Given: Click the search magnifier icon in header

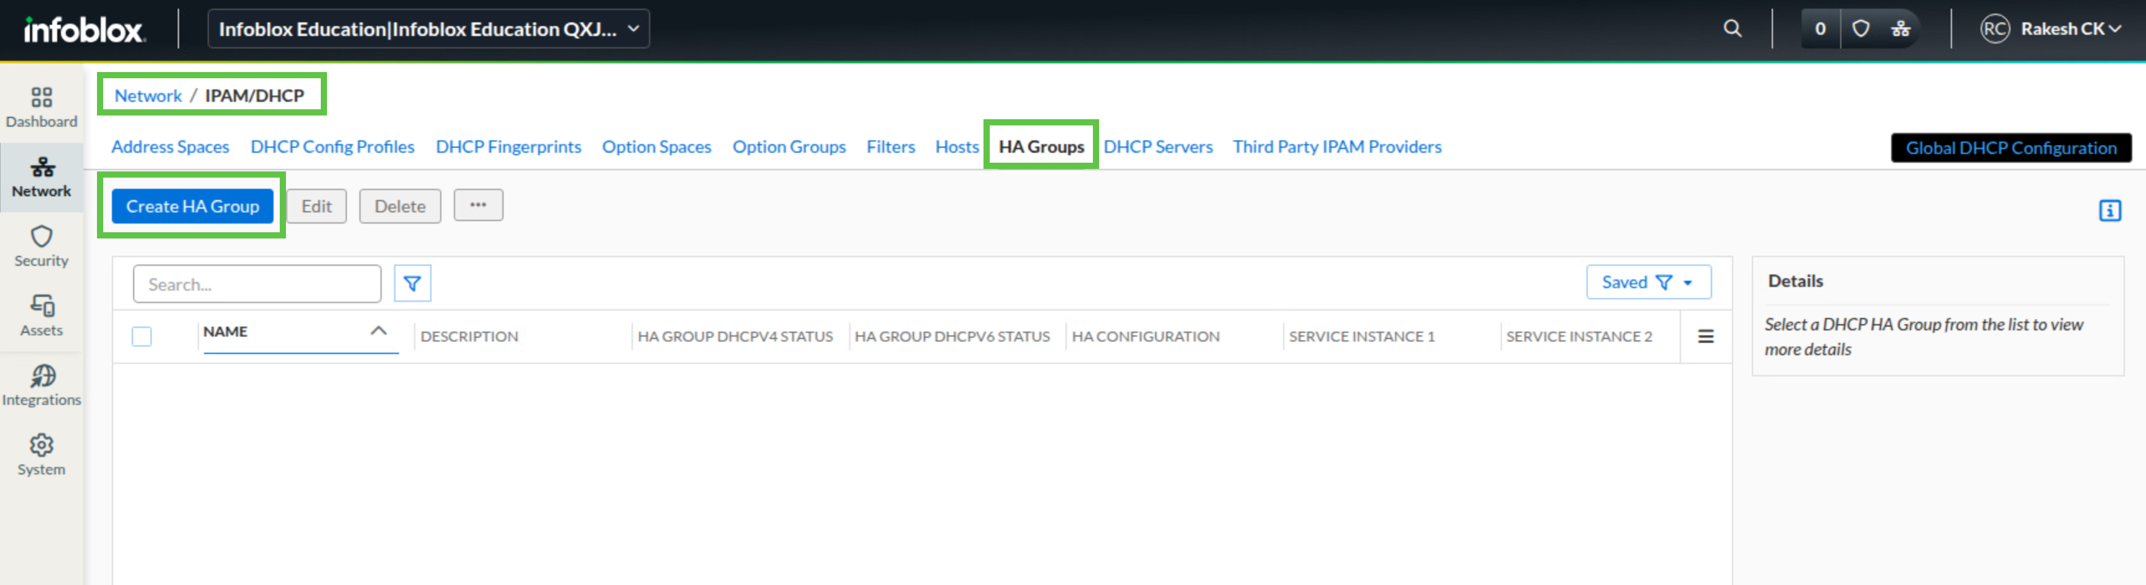Looking at the screenshot, I should pyautogui.click(x=1732, y=29).
